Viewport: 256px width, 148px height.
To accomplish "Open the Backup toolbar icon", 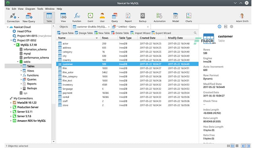I will (x=143, y=18).
